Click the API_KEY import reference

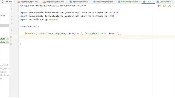point(113,13)
